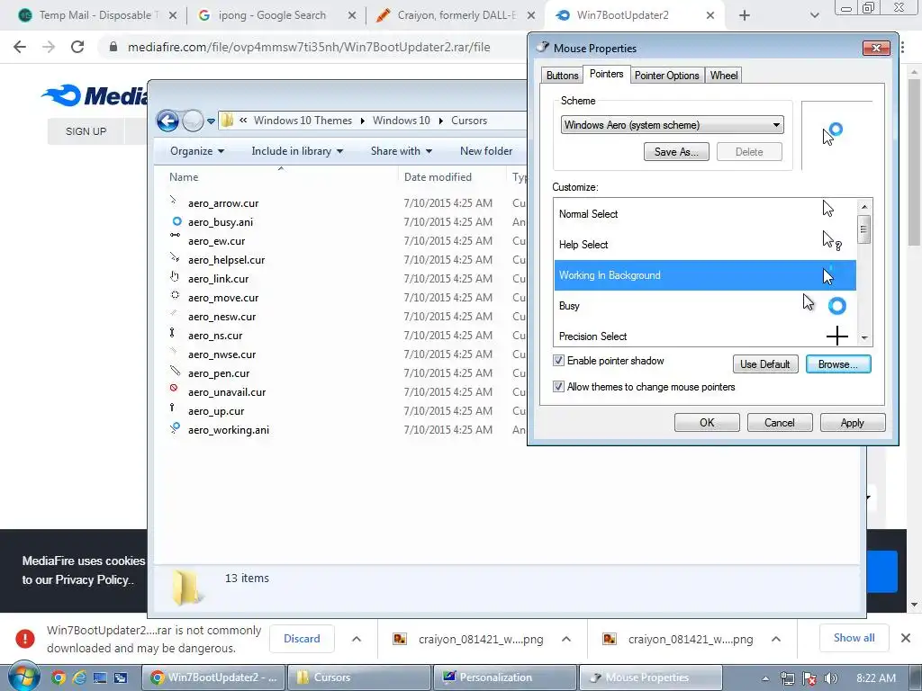Click the Chrome address bar URL
The width and height of the screenshot is (922, 691).
pos(309,47)
